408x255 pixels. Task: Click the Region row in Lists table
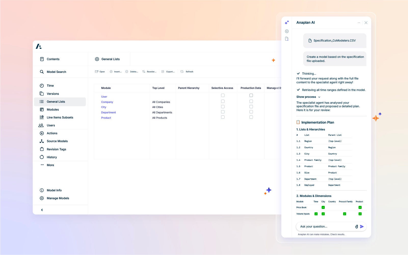pyautogui.click(x=324, y=141)
